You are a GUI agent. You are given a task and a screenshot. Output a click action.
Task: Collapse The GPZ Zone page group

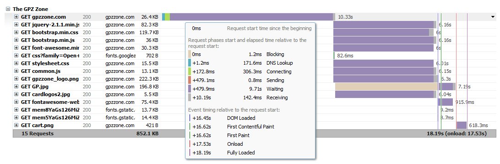pos(8,9)
